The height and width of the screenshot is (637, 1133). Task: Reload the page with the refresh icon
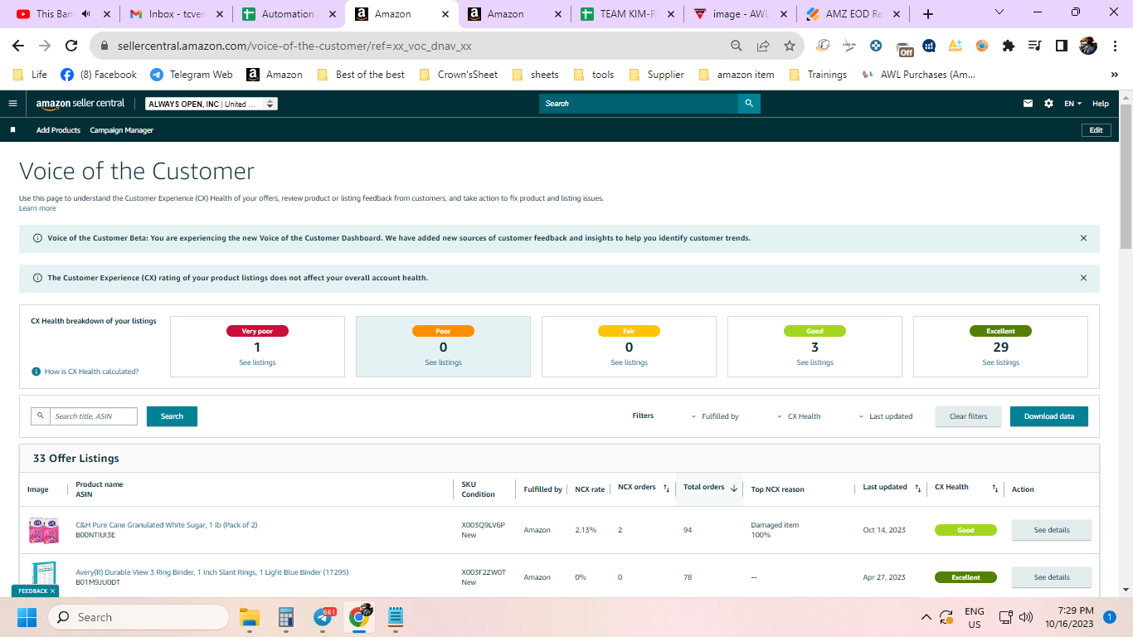(x=71, y=46)
